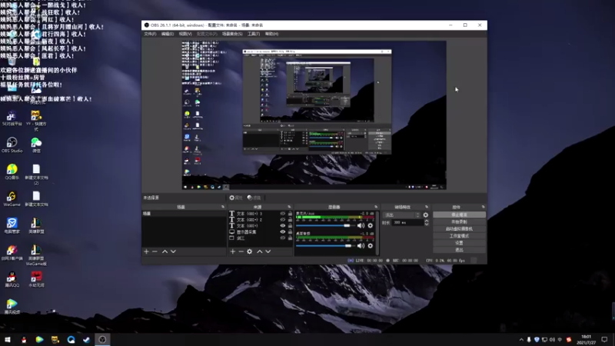Open the 工具(T) menu
The height and width of the screenshot is (346, 615).
pos(254,34)
